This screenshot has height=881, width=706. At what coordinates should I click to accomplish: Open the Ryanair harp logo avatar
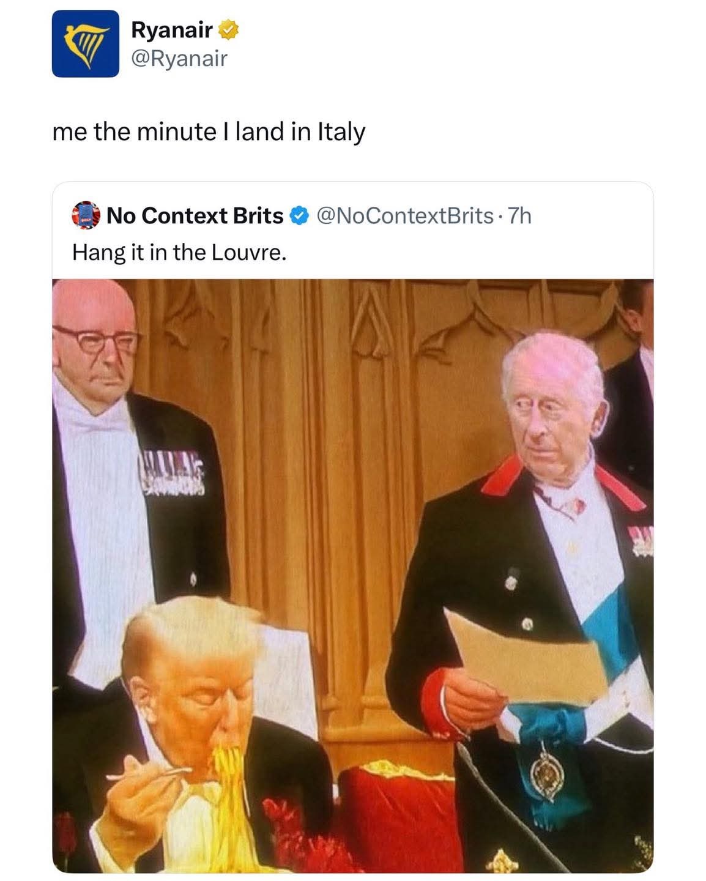(x=85, y=43)
